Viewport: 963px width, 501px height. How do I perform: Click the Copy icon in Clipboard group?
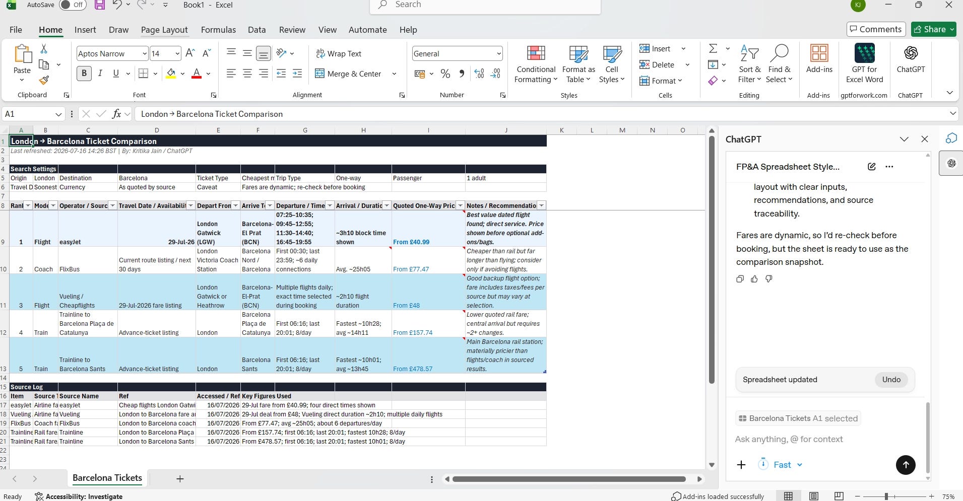point(44,64)
